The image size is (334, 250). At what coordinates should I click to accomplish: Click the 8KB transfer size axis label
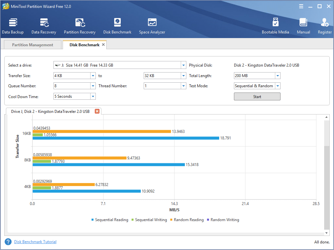[x=28, y=160]
